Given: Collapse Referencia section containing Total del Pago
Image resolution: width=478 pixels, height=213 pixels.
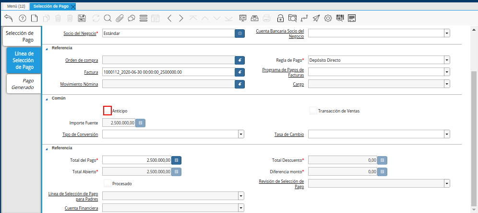Looking at the screenshot, I should click(x=47, y=148).
